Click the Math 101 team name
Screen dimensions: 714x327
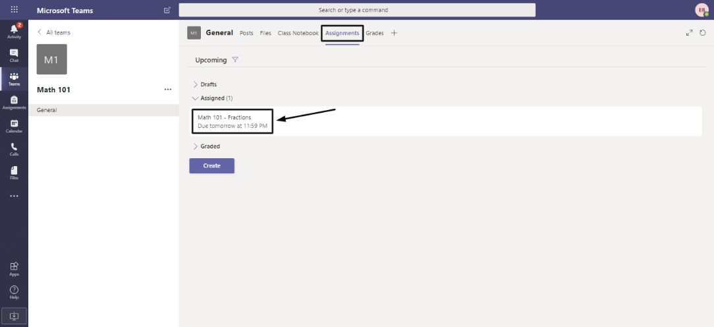click(x=54, y=90)
